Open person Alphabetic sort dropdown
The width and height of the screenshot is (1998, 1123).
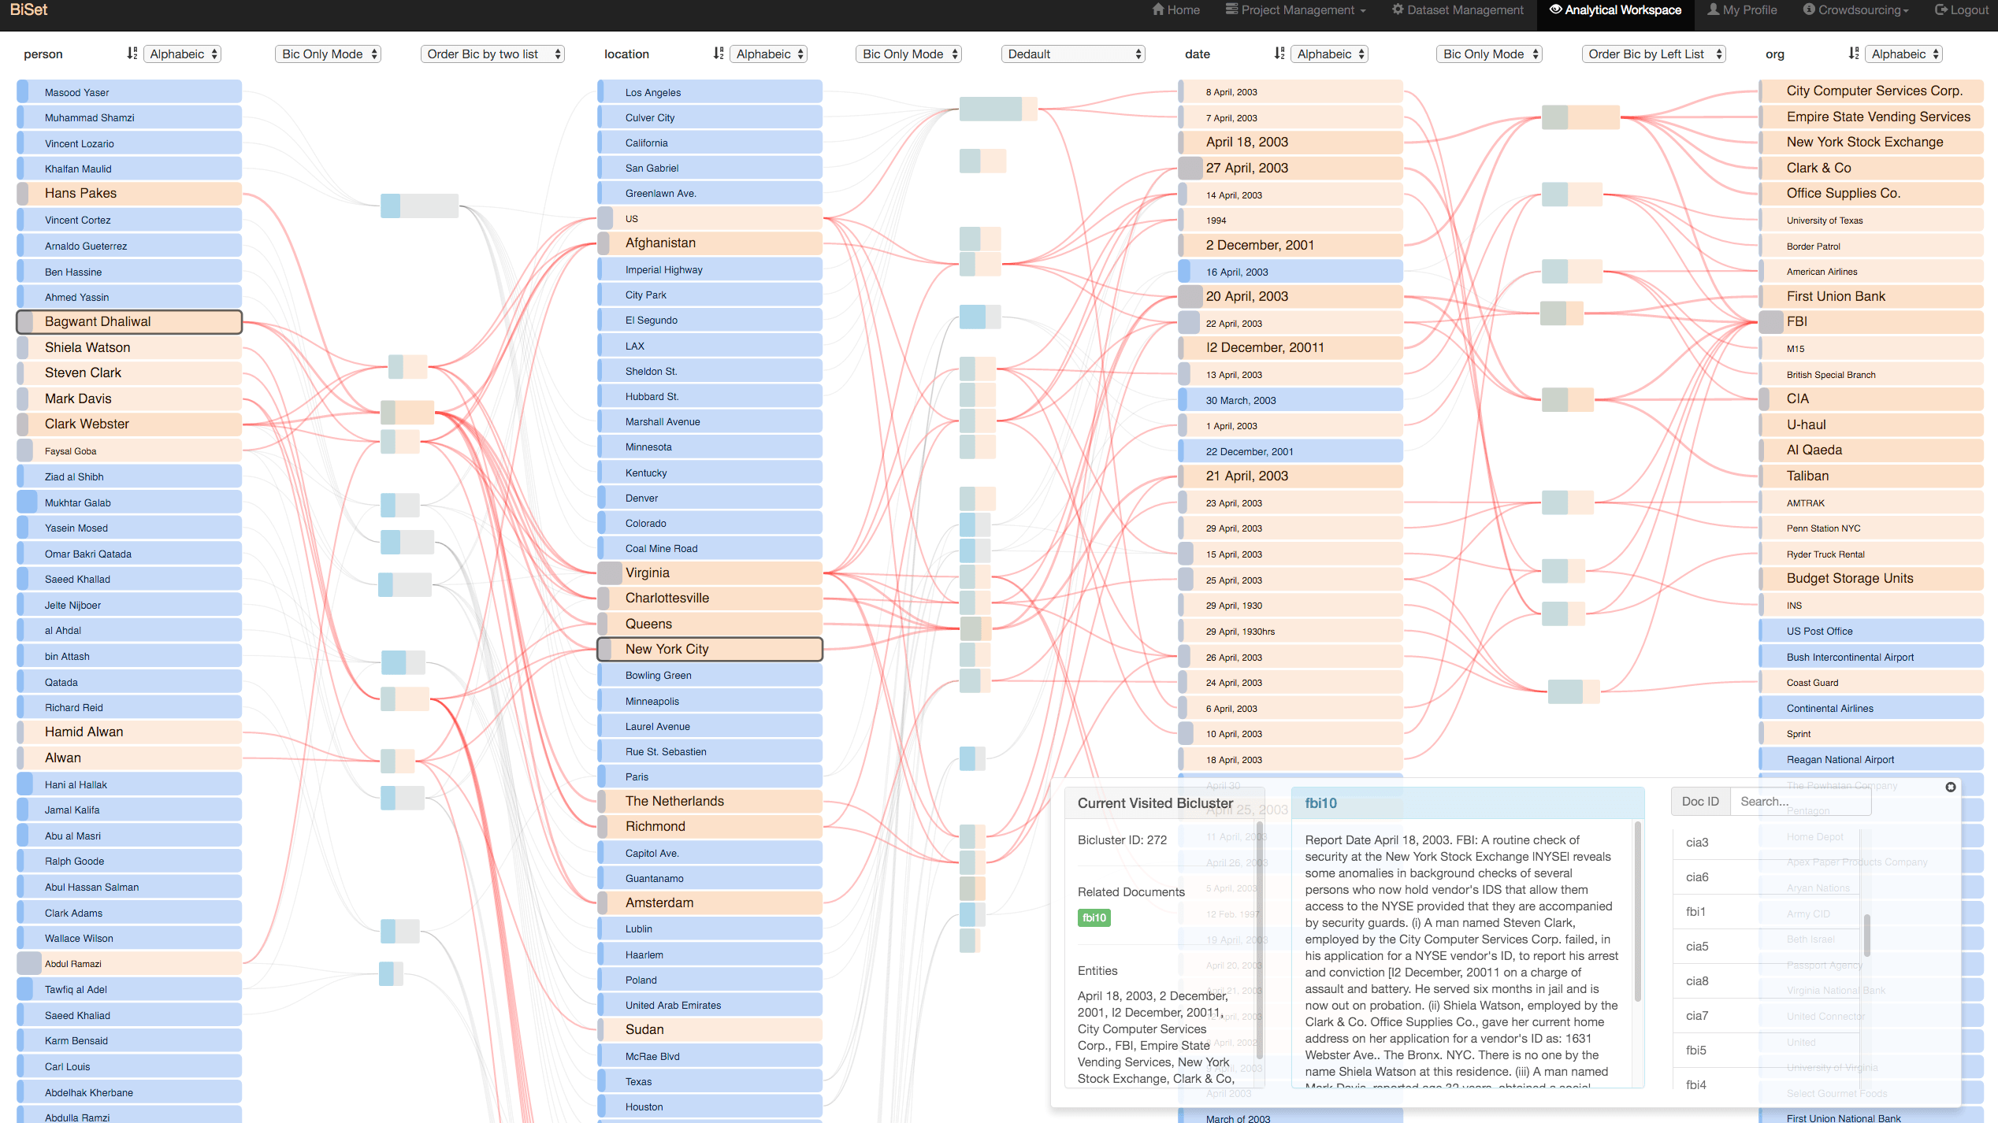pyautogui.click(x=182, y=54)
